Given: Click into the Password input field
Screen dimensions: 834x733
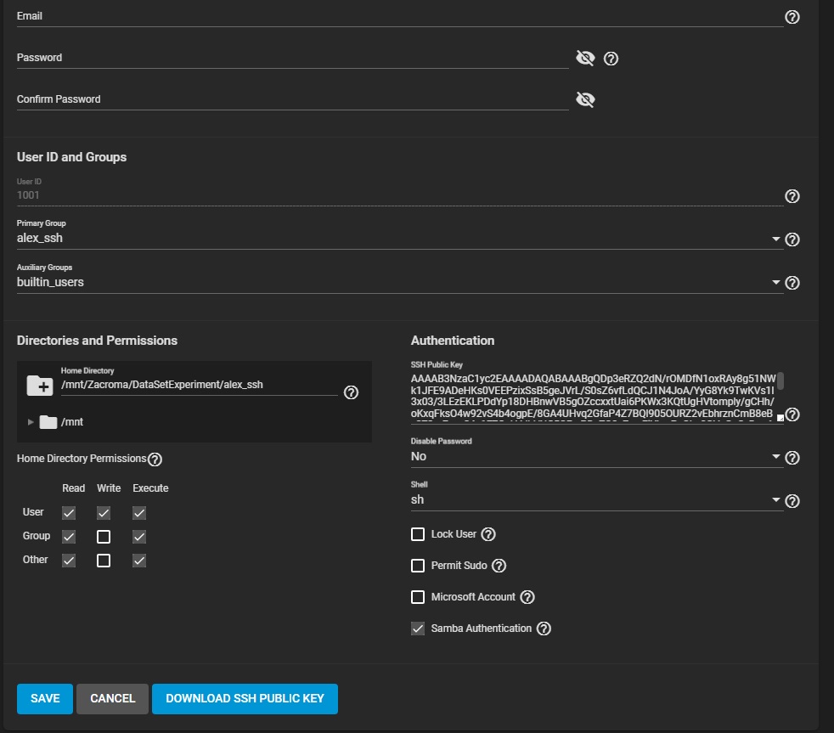Looking at the screenshot, I should [x=292, y=58].
